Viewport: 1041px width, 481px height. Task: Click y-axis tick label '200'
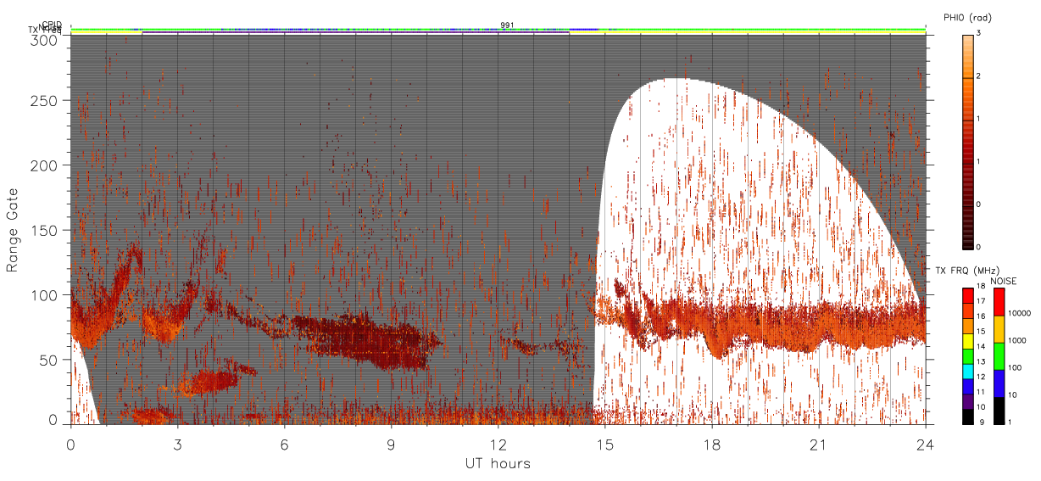click(44, 165)
